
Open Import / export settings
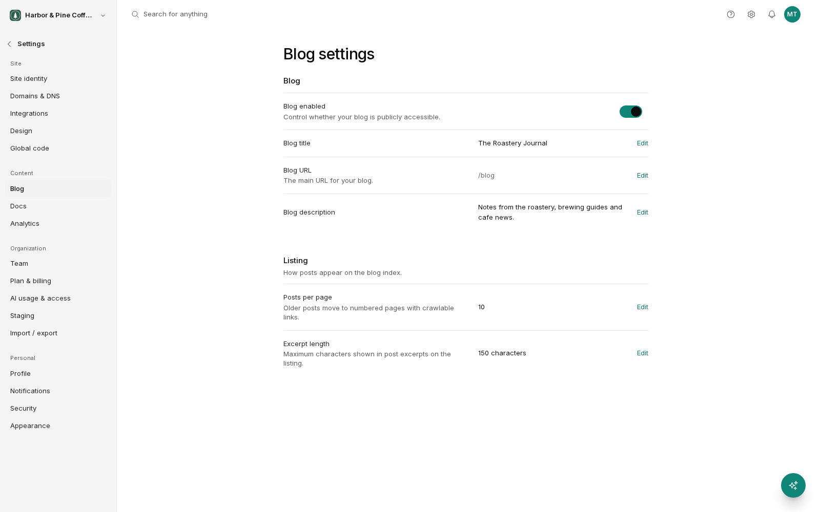coord(58,333)
